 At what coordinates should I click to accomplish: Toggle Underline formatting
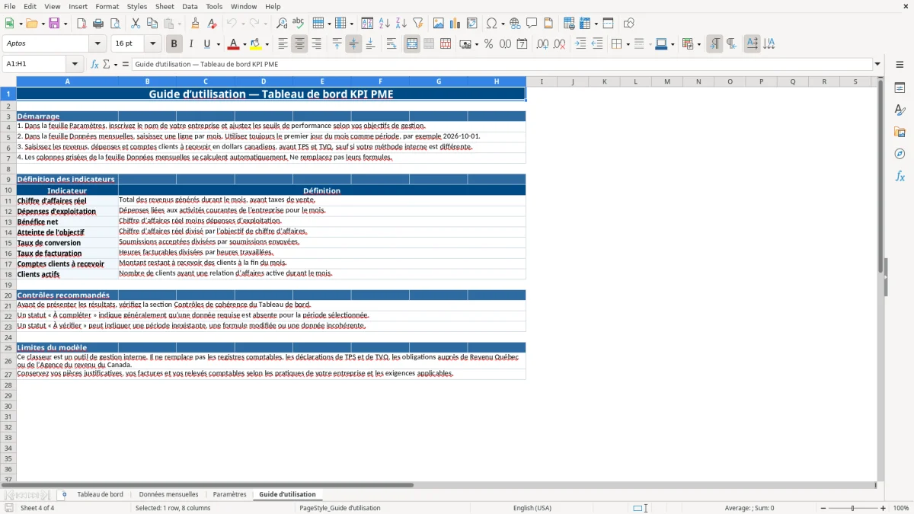point(207,44)
